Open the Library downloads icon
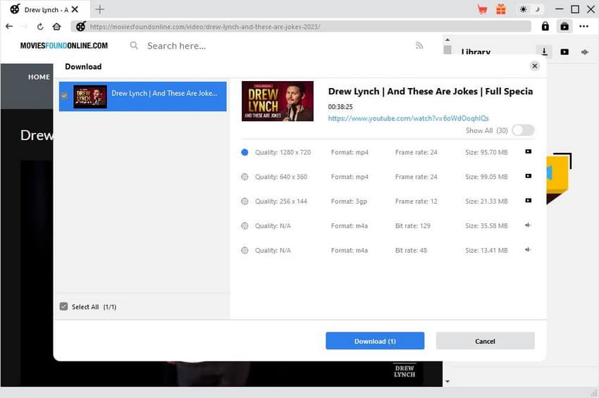 tap(544, 51)
